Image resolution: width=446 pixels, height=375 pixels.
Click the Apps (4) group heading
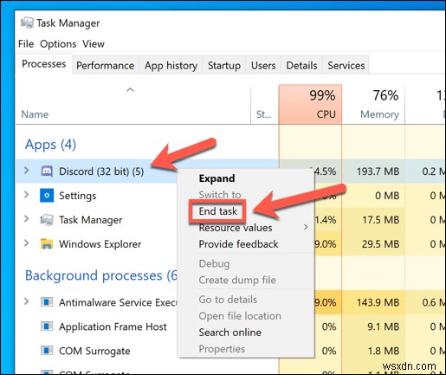[50, 145]
